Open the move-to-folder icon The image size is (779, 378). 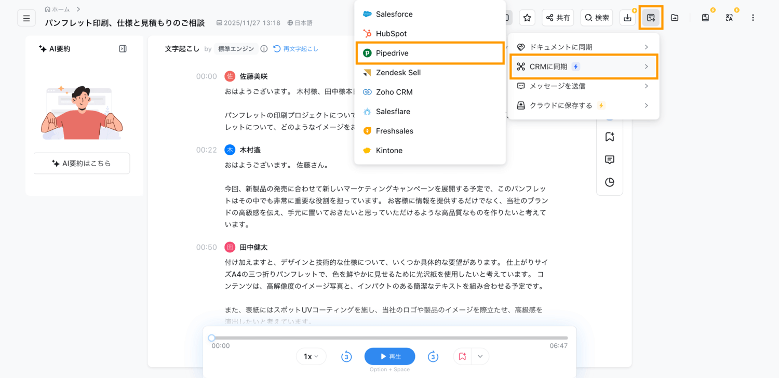[x=674, y=18]
